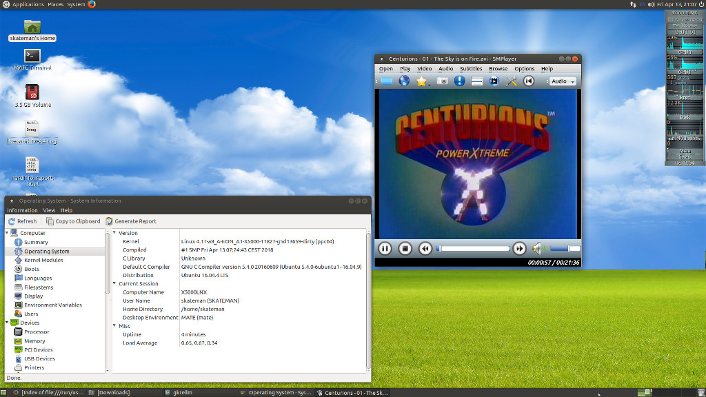Open SMPlayer's Open menu
Viewport: 706px width, 397px height.
[x=386, y=69]
